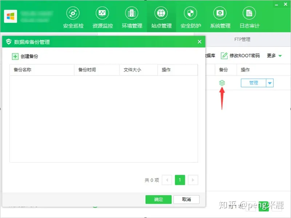The height and width of the screenshot is (218, 291).
Task: Close the 数据库备份管理 dialog
Action: click(x=199, y=42)
